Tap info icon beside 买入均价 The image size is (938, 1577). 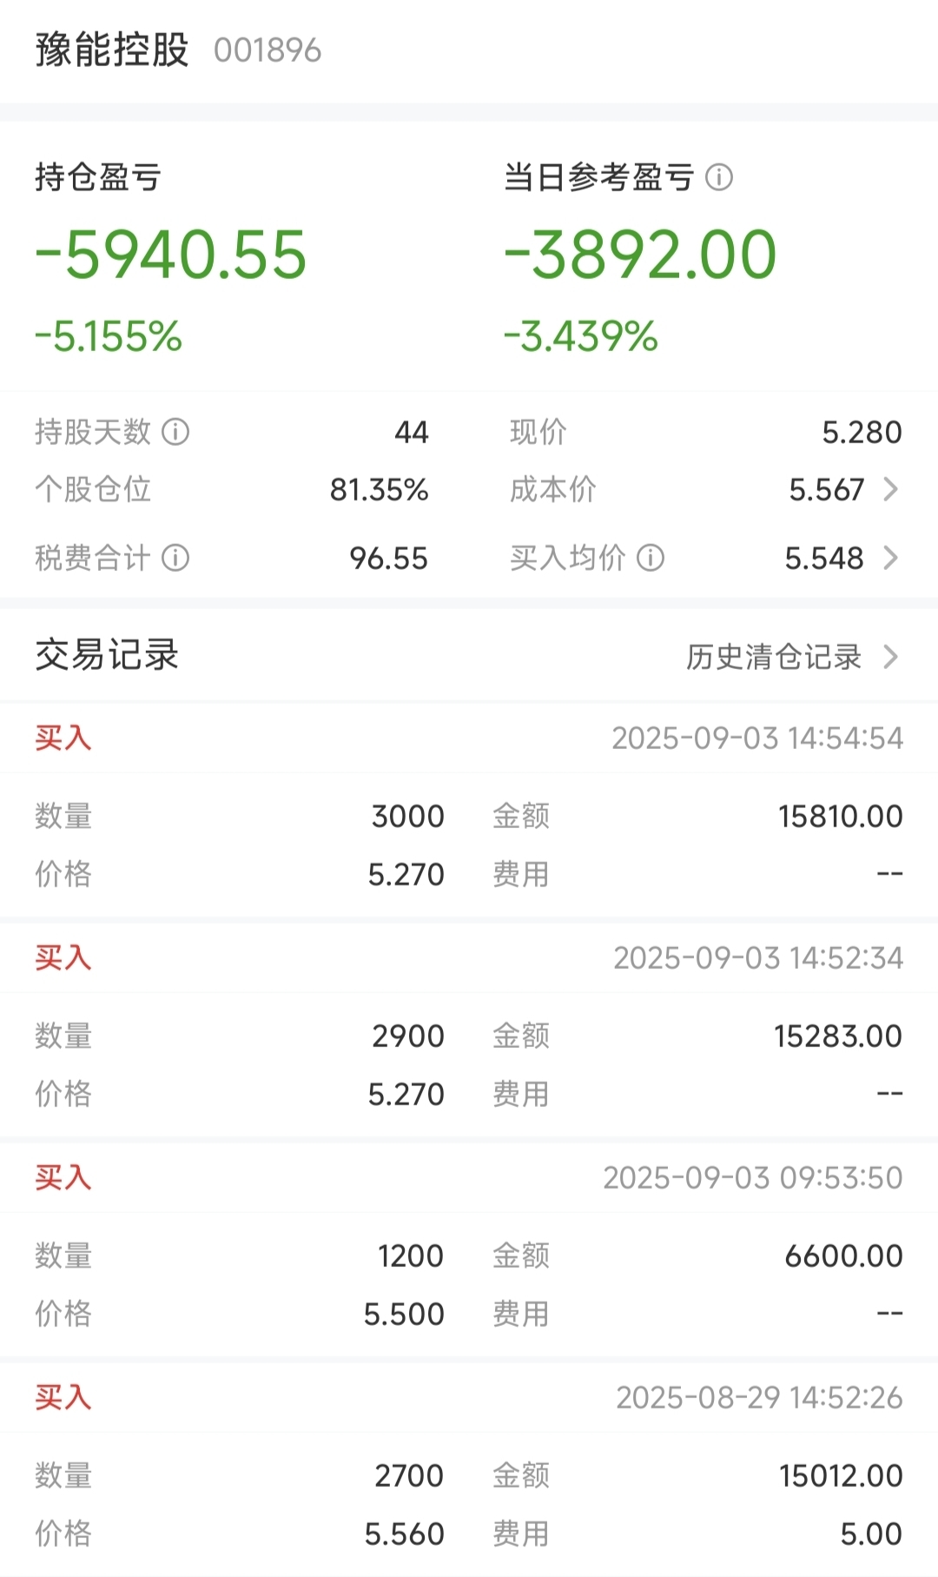pos(651,558)
